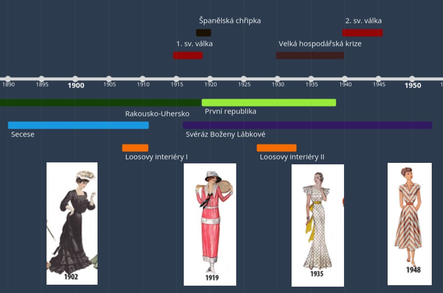Click the orange Loosovy interiéry II bar
Image resolution: width=443 pixels, height=293 pixels.
[276, 148]
